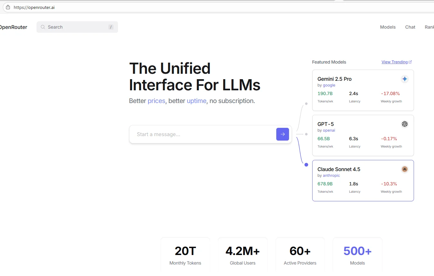Send the message with the arrow button
The width and height of the screenshot is (434, 276).
(x=283, y=134)
